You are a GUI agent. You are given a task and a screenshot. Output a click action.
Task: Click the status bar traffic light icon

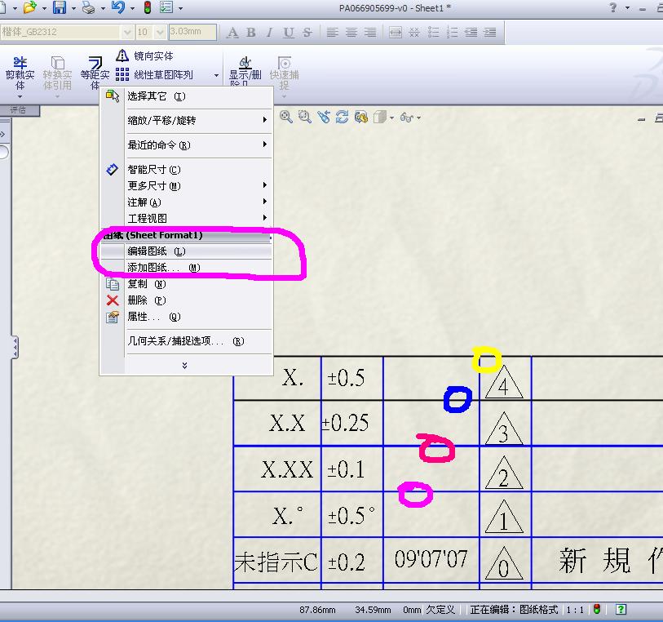pos(597,609)
